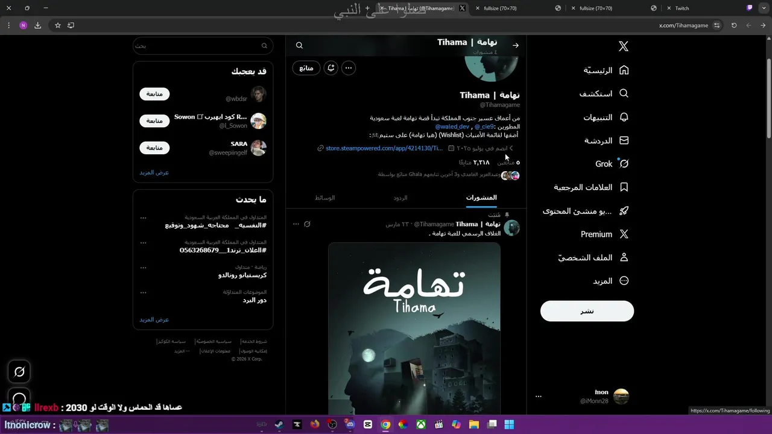Expand المزيد more menu in sidebar

pos(610,281)
